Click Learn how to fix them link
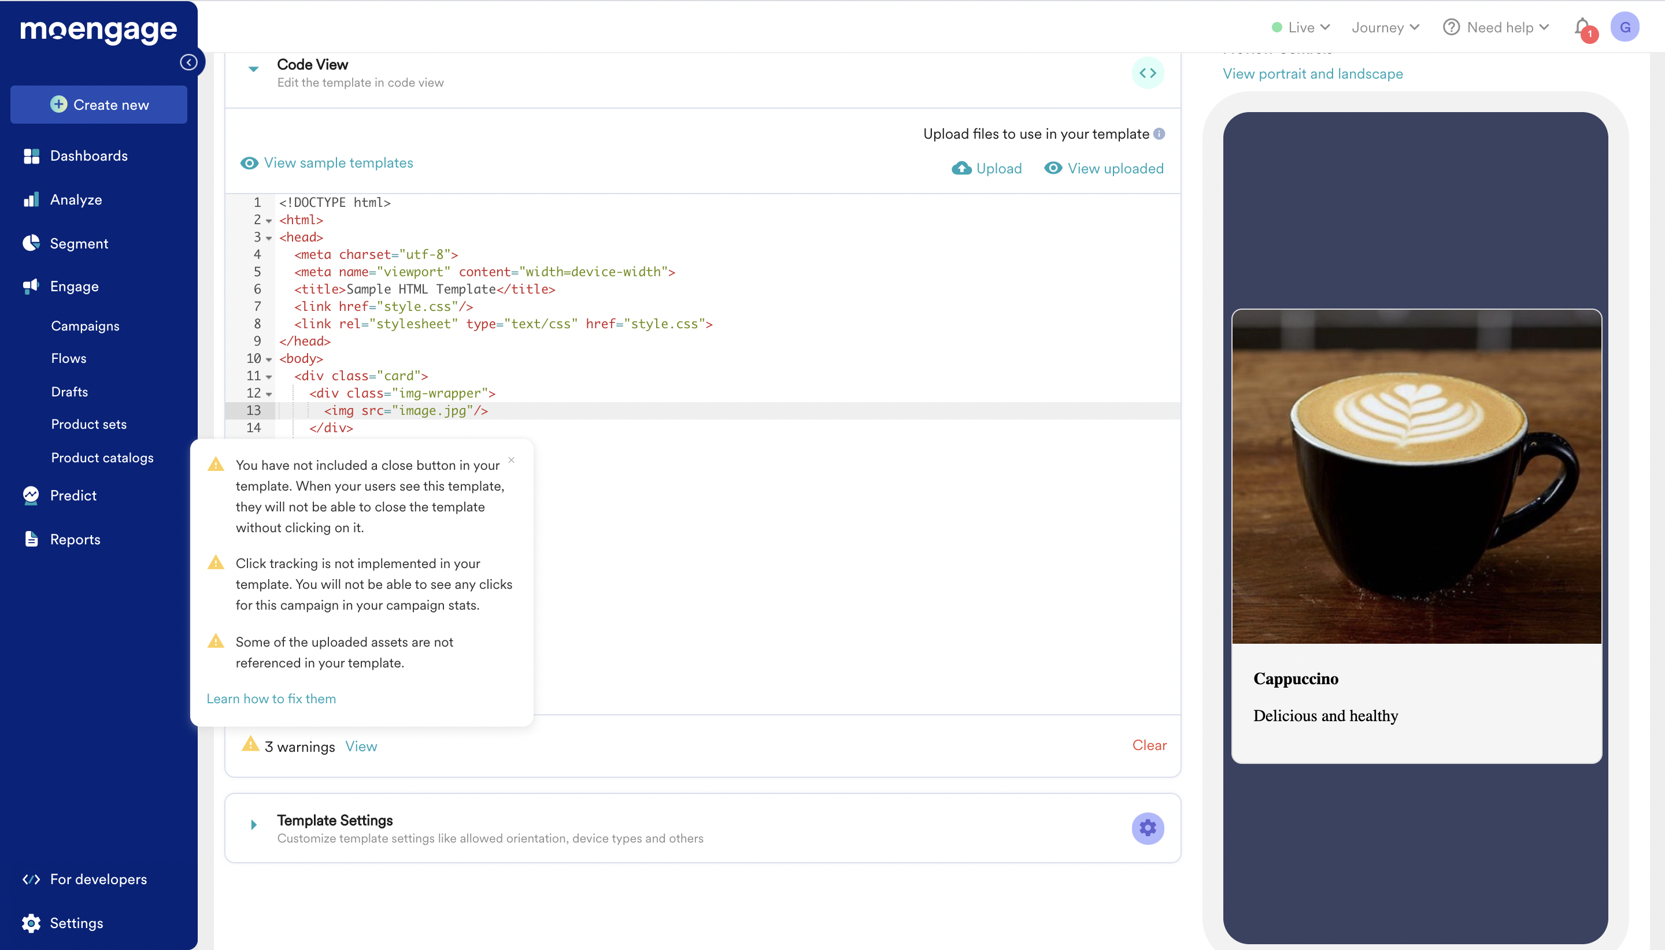 click(x=271, y=698)
